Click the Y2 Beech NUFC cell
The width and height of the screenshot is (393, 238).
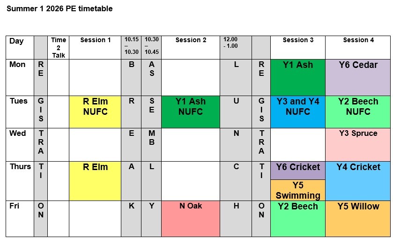[x=358, y=112]
